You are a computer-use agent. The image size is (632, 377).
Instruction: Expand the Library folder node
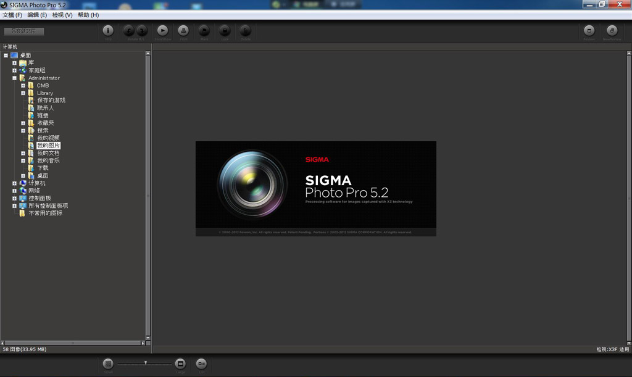coord(23,93)
